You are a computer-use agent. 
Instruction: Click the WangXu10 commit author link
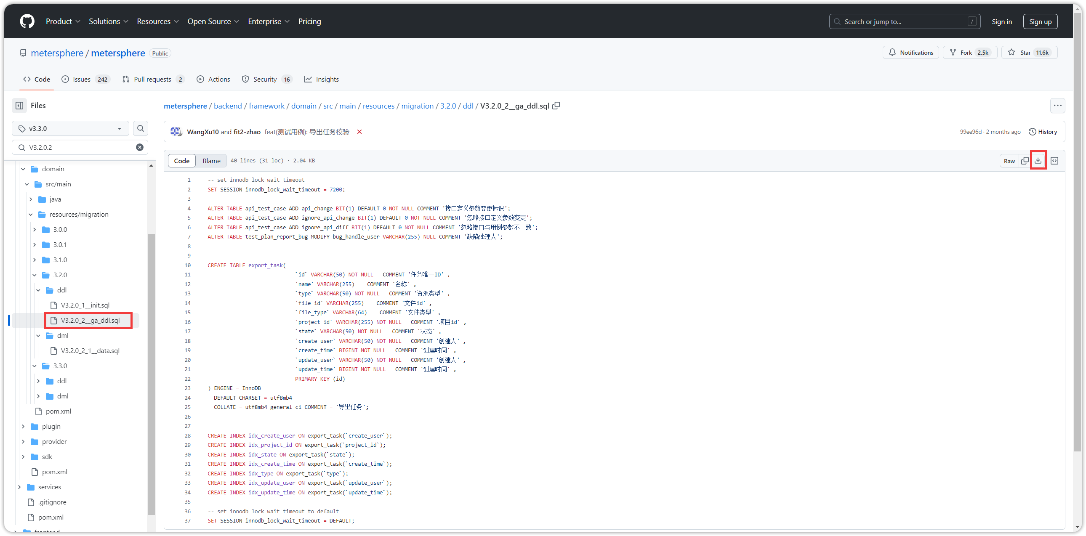point(203,132)
